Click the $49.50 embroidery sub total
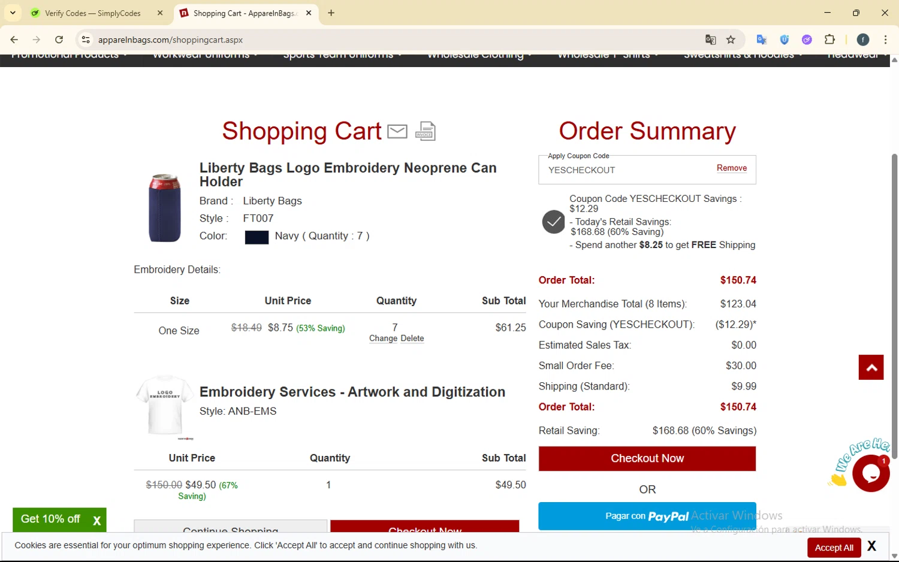This screenshot has width=899, height=562. [x=511, y=485]
